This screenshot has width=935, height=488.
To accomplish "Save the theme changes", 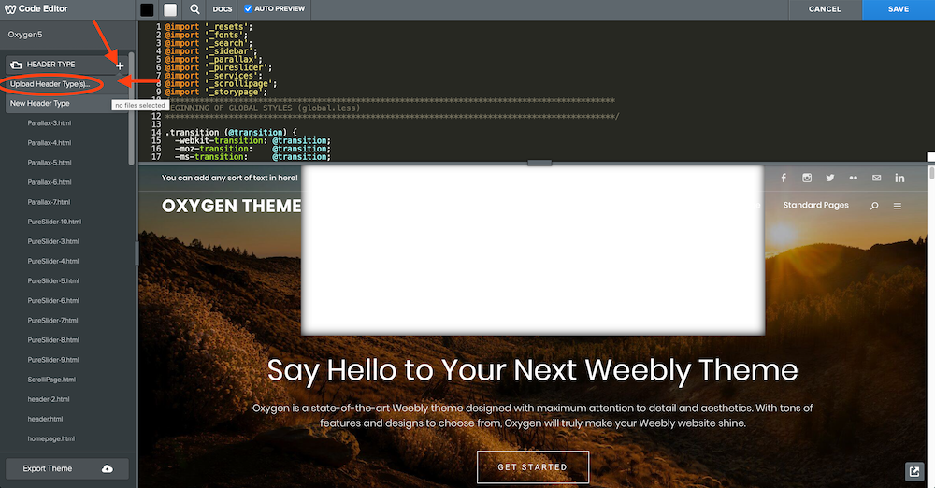I will 898,9.
